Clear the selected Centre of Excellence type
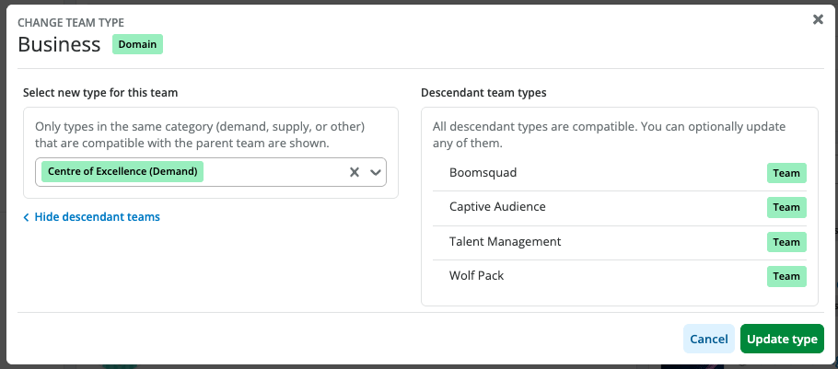Viewport: 838px width, 369px height. coord(354,172)
